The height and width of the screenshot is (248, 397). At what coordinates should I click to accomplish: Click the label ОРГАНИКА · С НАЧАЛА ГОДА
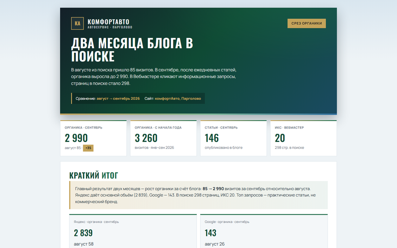pyautogui.click(x=158, y=128)
